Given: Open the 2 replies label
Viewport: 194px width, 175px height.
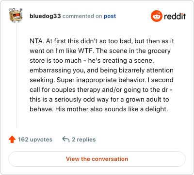Looking at the screenshot, I should pyautogui.click(x=84, y=140).
